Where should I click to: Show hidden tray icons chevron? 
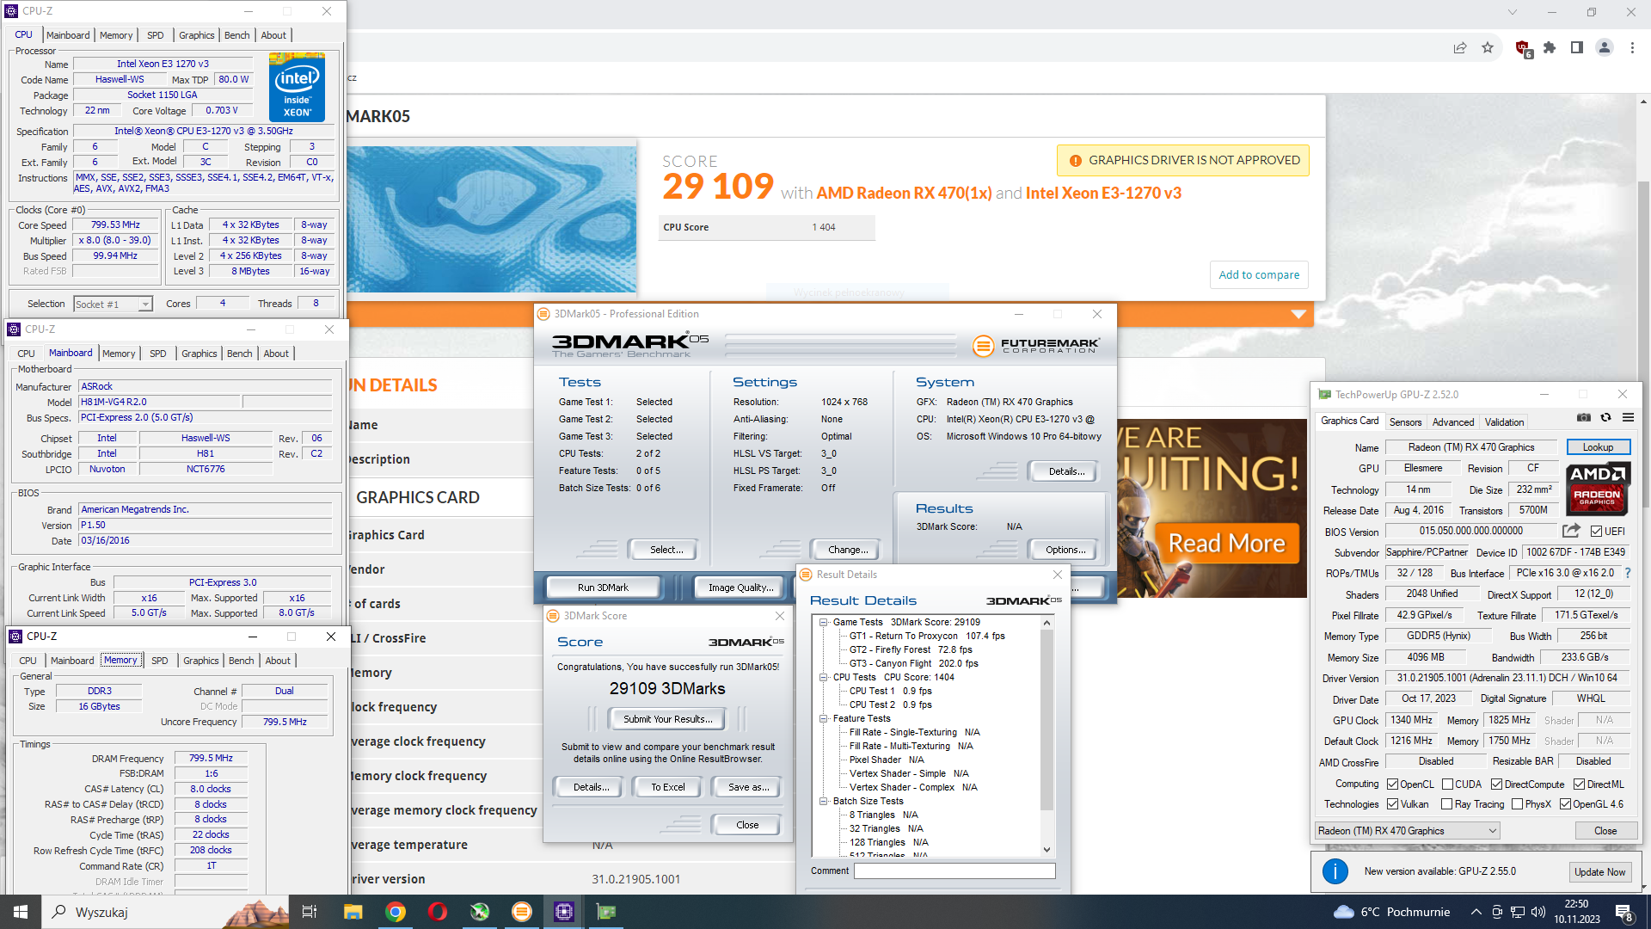(x=1476, y=912)
